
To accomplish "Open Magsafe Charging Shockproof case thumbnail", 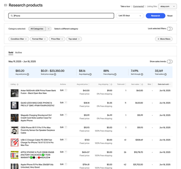I will [14, 117].
